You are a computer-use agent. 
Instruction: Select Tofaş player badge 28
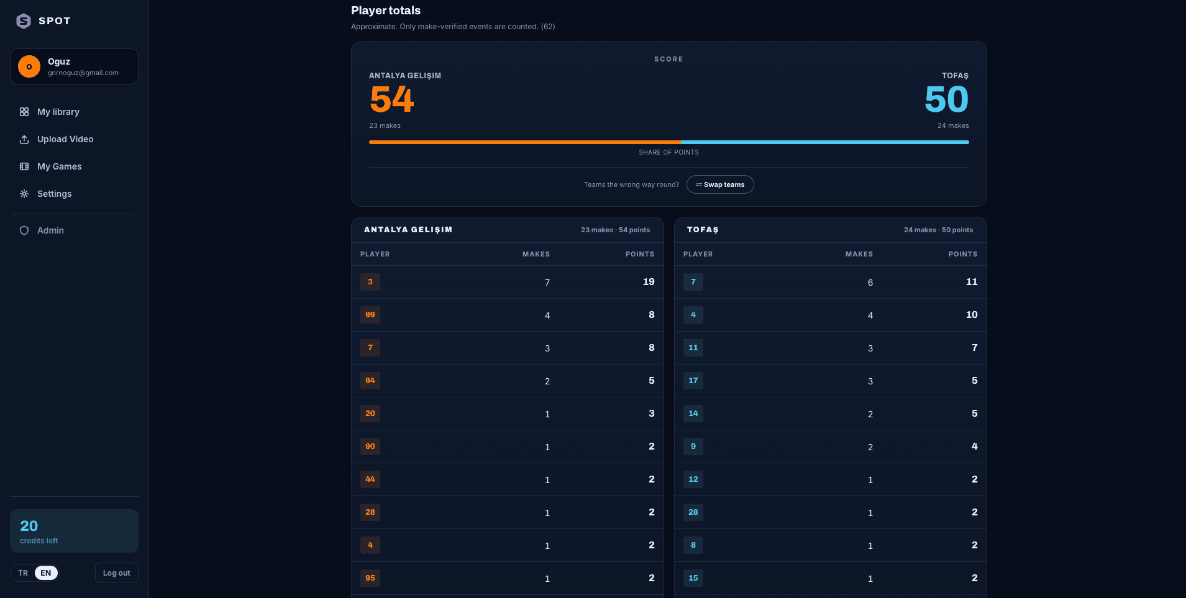(693, 512)
